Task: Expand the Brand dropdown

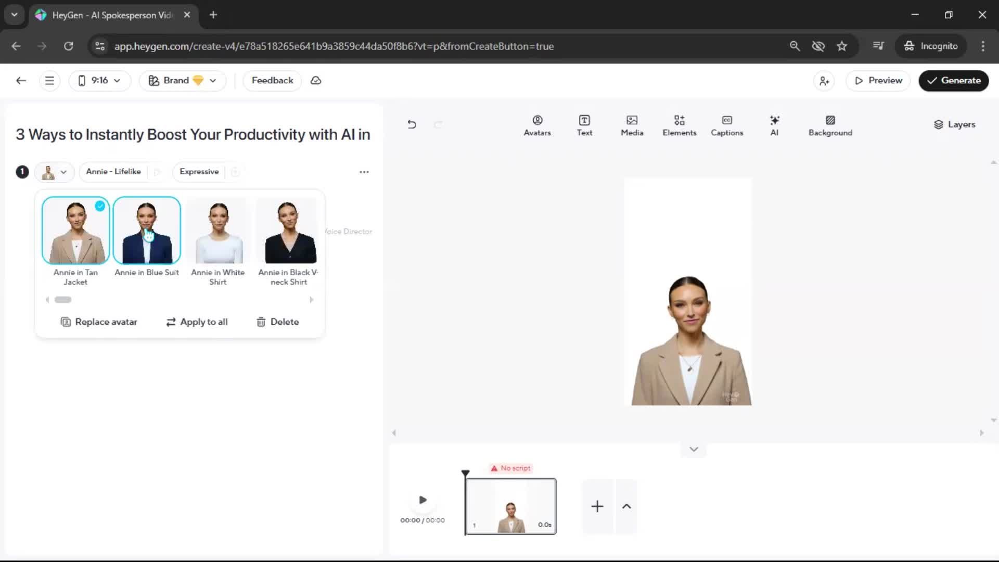Action: pos(182,81)
